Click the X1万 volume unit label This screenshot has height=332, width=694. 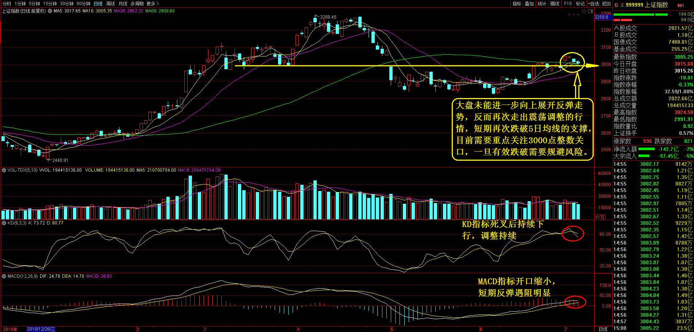click(x=600, y=217)
